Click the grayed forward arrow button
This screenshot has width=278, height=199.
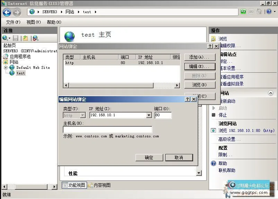coord(17,12)
